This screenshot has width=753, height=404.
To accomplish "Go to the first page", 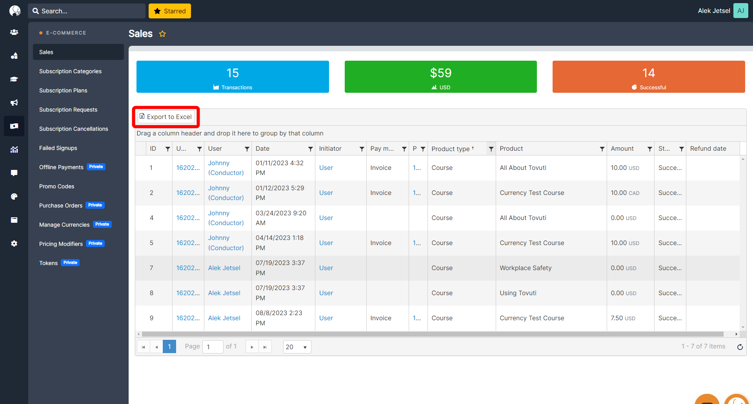I will click(x=144, y=347).
